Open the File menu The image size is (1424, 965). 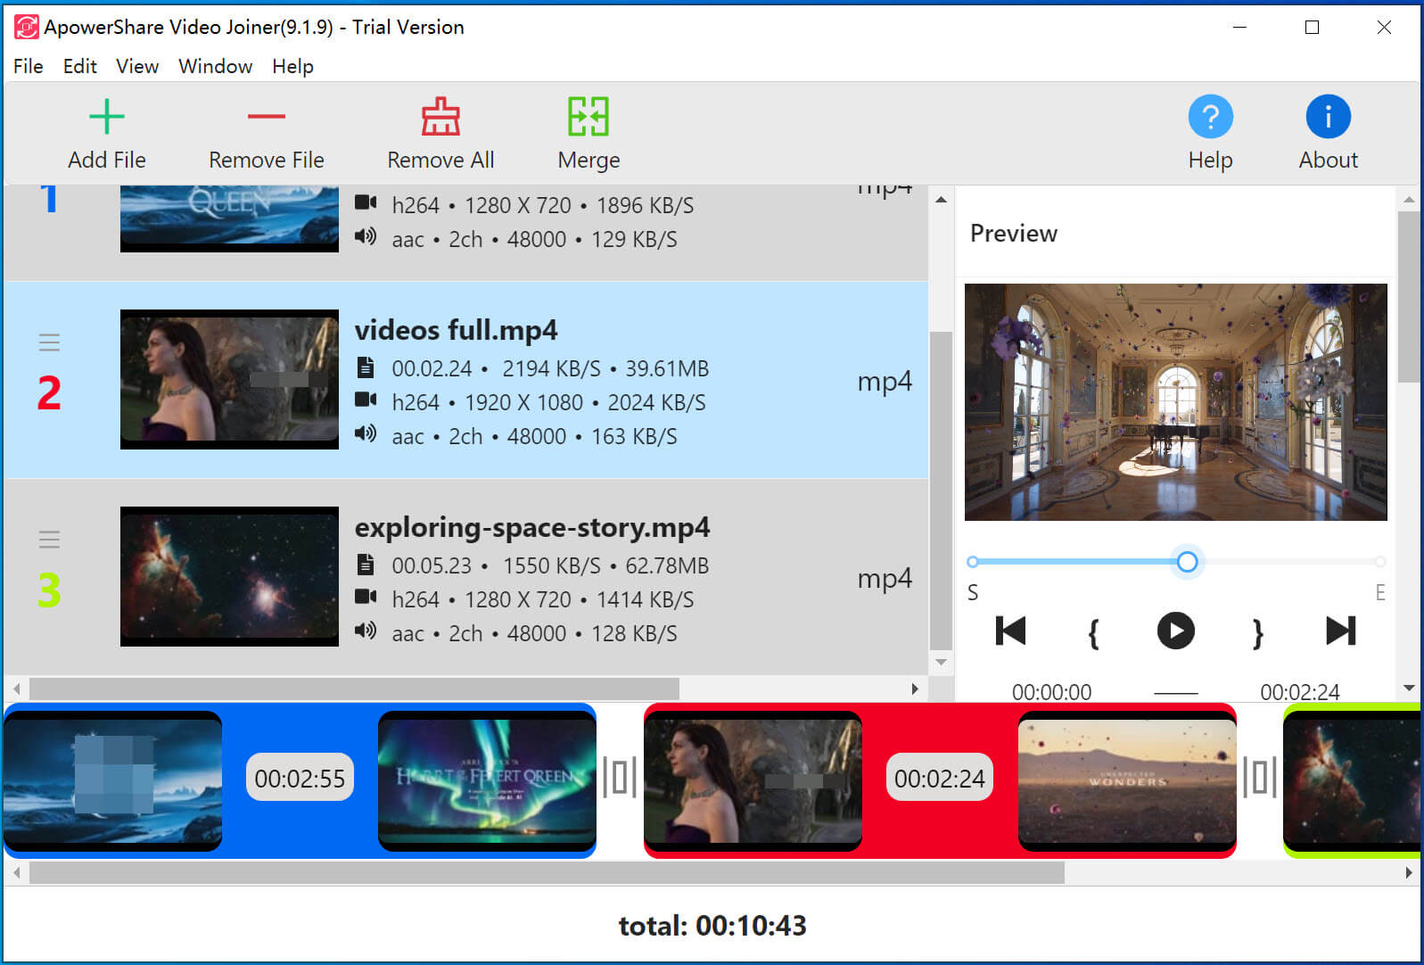pos(28,67)
